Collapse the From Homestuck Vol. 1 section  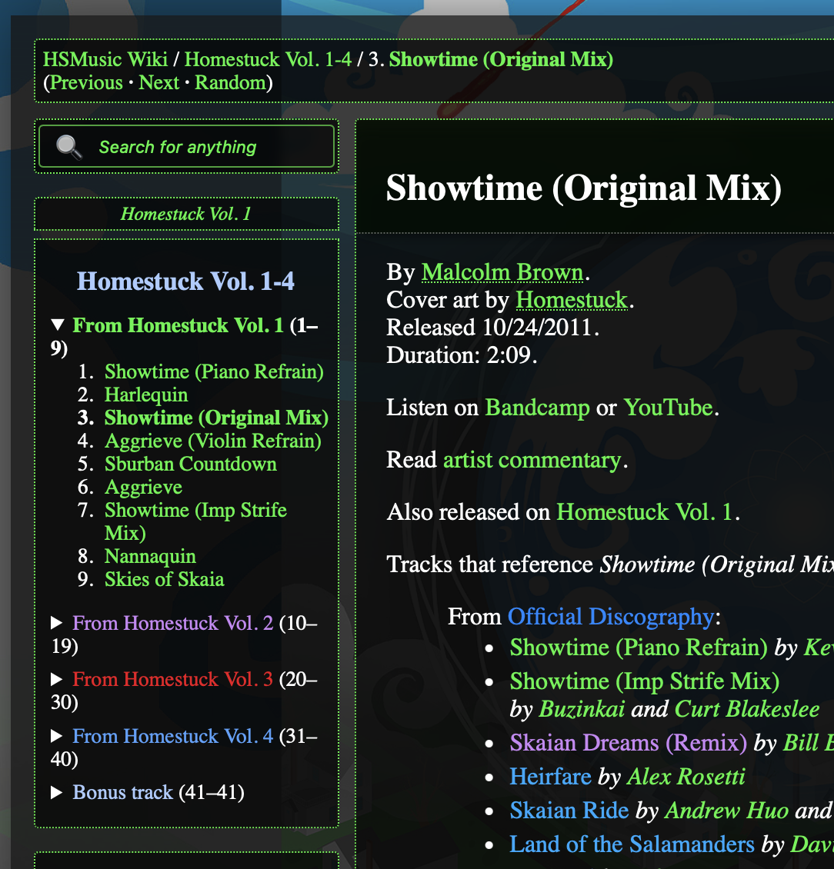pyautogui.click(x=58, y=325)
